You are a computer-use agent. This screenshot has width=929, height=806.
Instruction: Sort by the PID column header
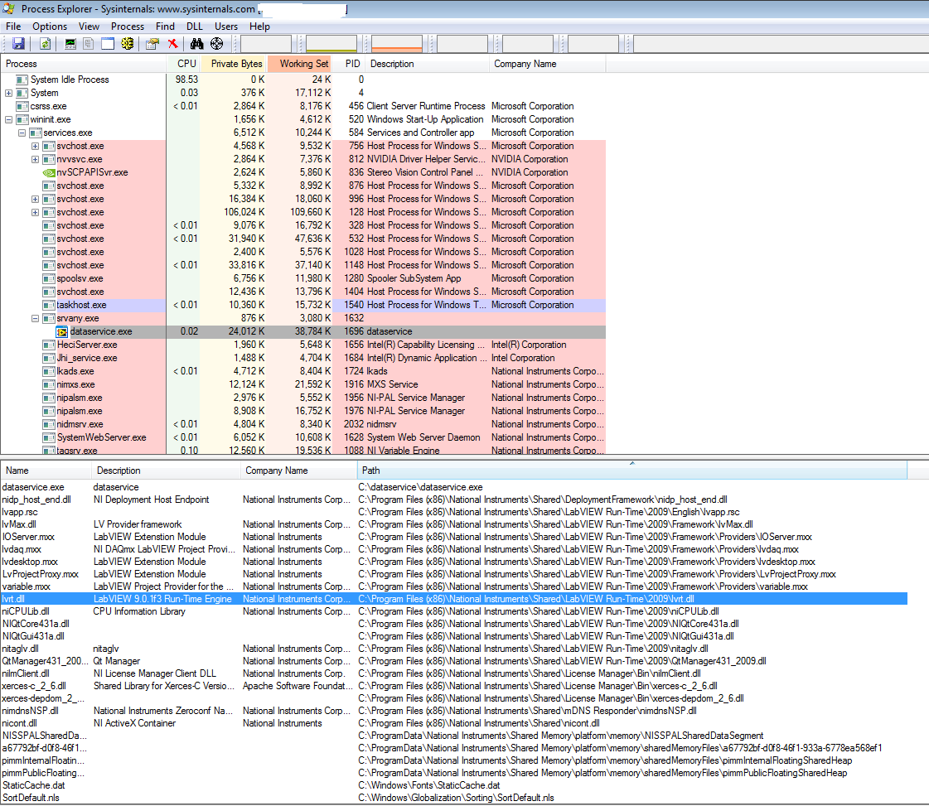(349, 64)
